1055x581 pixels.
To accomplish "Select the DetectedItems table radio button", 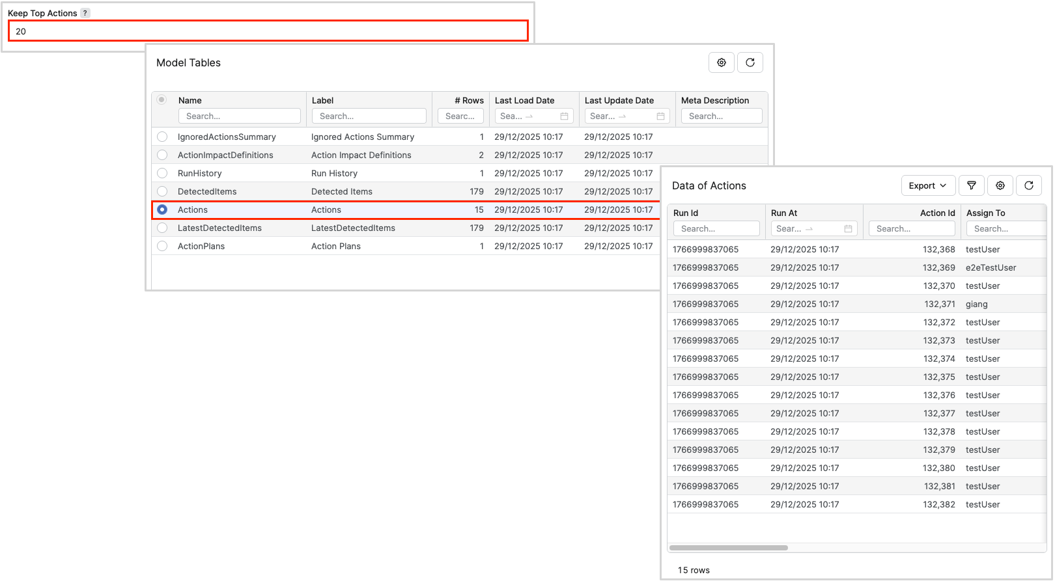I will coord(162,191).
